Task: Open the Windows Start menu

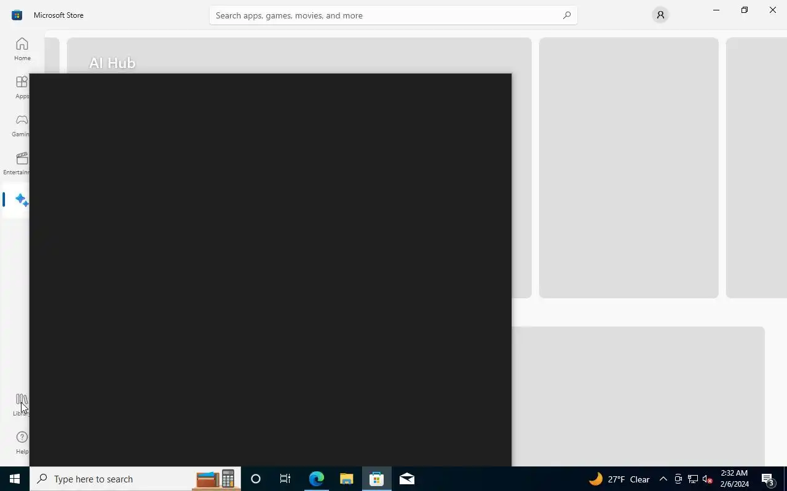Action: (15, 479)
